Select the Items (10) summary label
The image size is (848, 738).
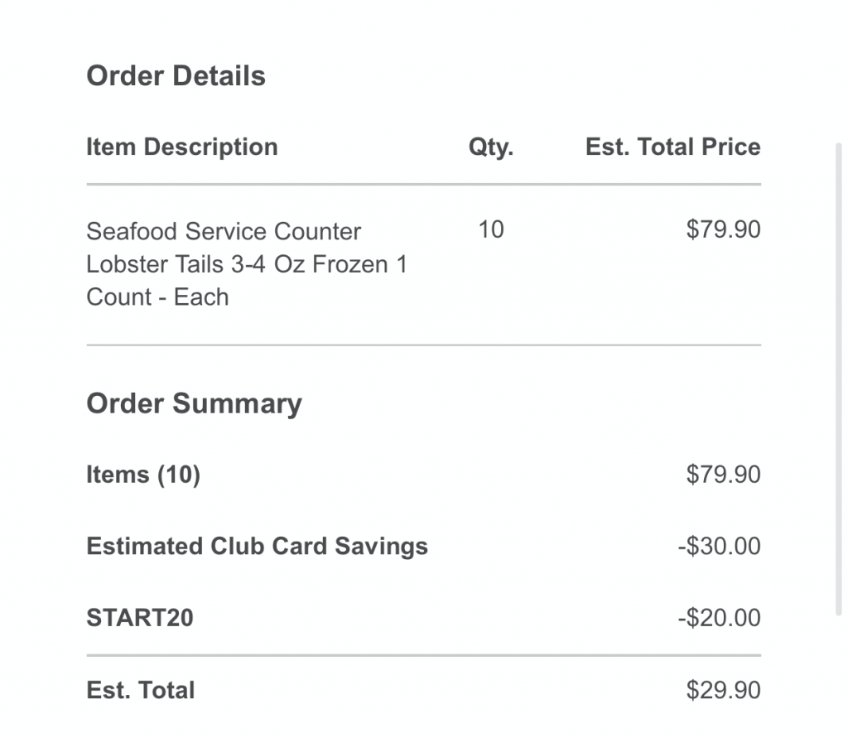143,475
